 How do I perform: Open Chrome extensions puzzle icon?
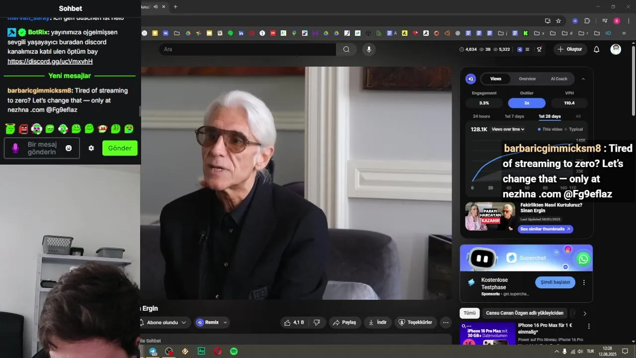point(587,21)
